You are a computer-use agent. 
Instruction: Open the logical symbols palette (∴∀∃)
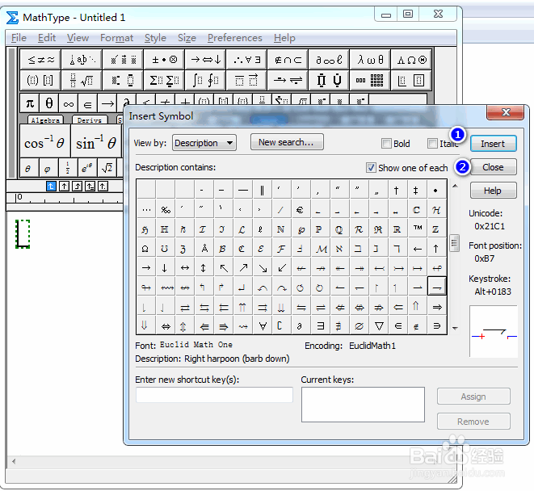click(246, 60)
